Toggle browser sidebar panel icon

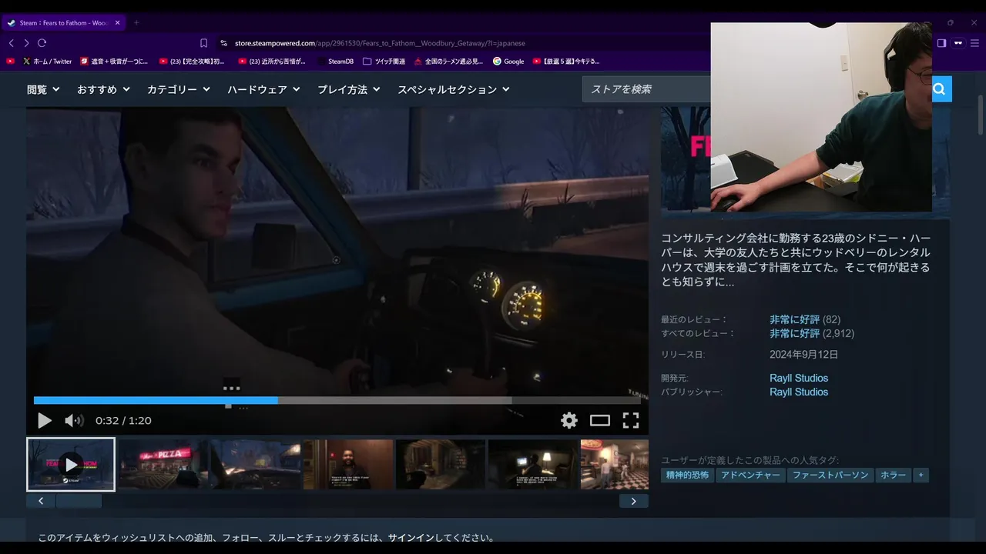coord(941,43)
